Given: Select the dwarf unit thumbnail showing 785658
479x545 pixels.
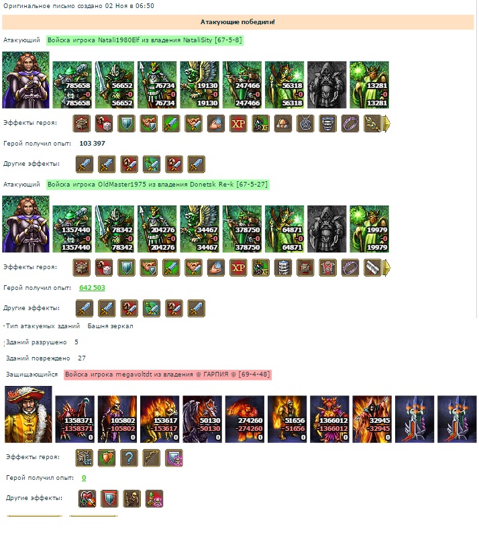Looking at the screenshot, I should [x=72, y=85].
